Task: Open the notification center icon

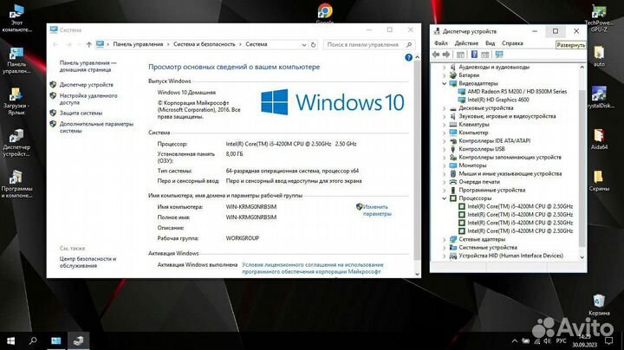Action: (x=608, y=340)
